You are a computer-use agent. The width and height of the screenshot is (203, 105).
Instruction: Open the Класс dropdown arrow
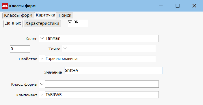[42, 39]
